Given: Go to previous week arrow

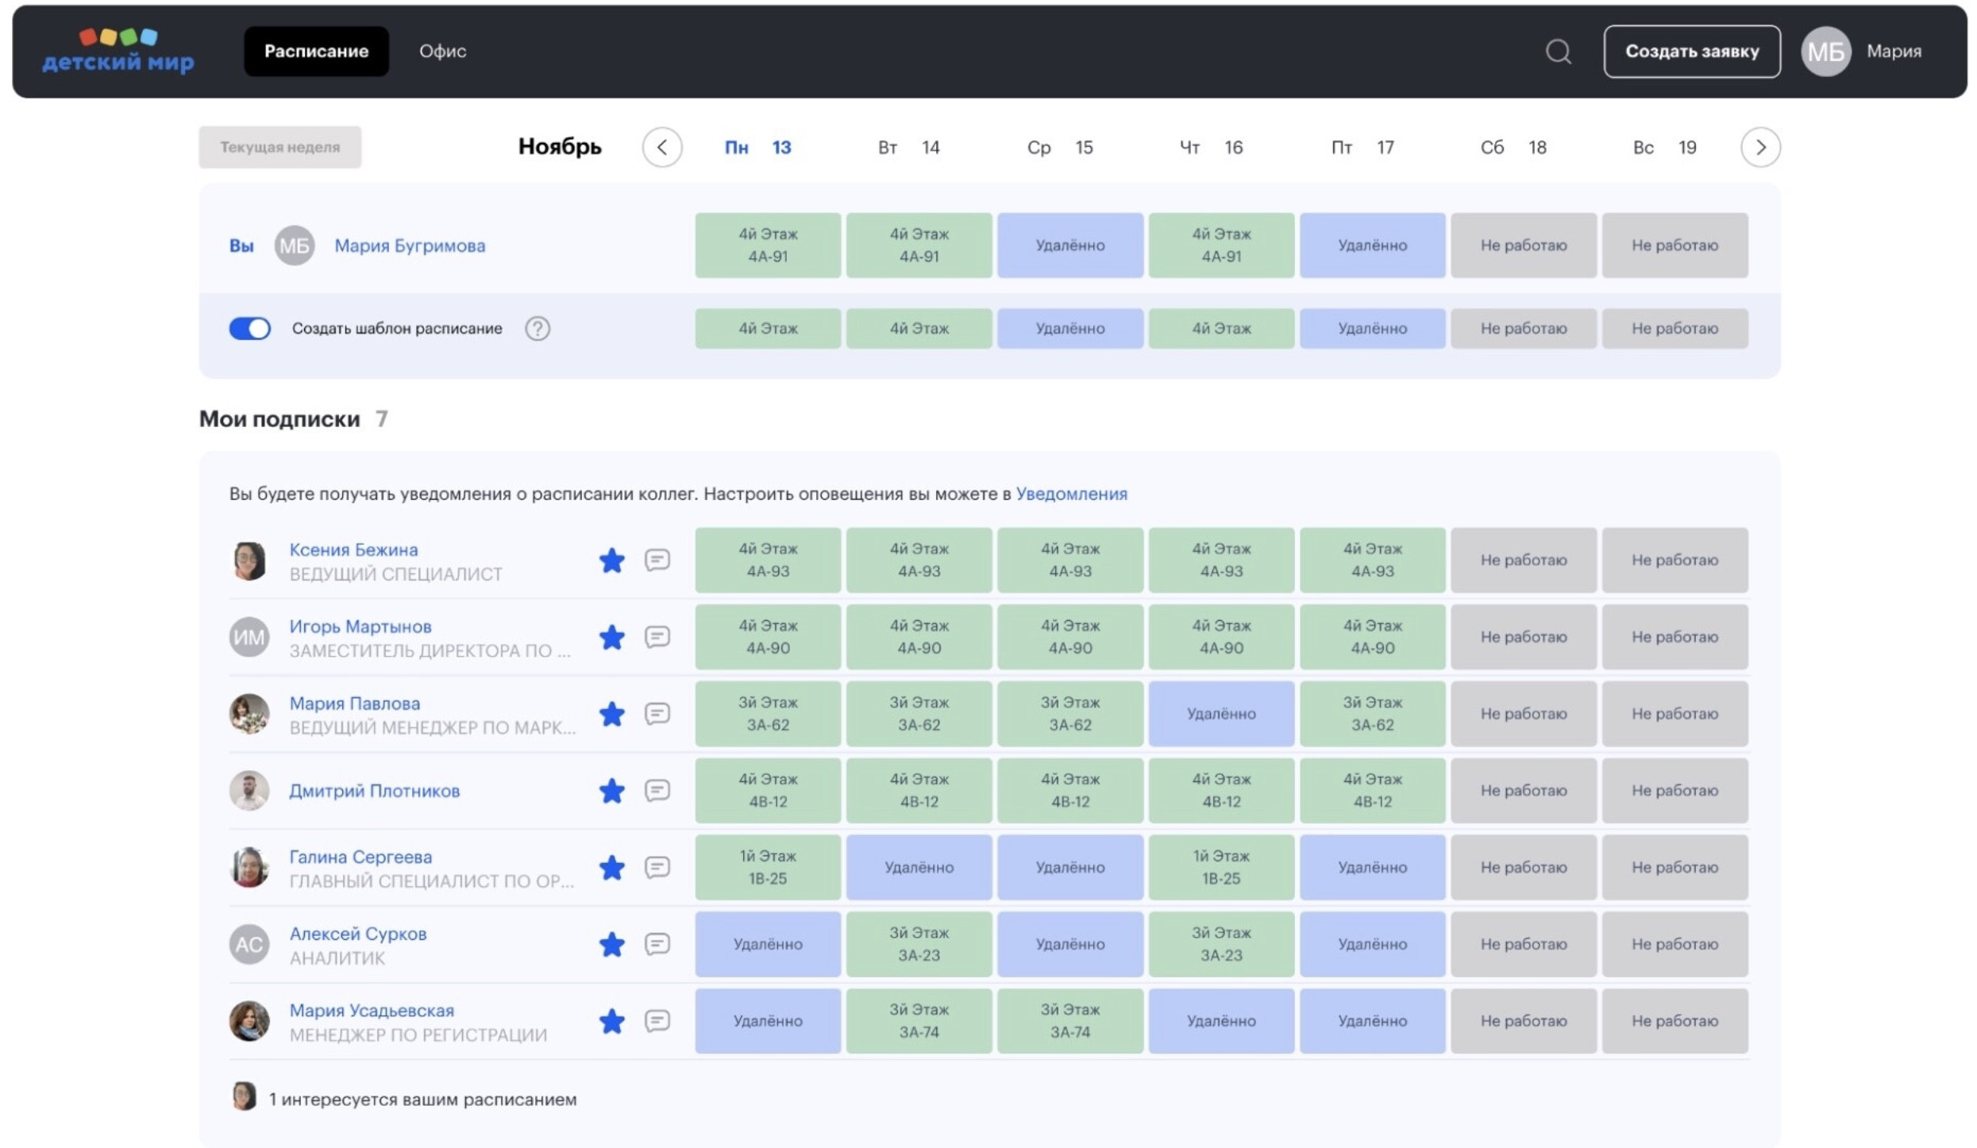Looking at the screenshot, I should point(661,147).
